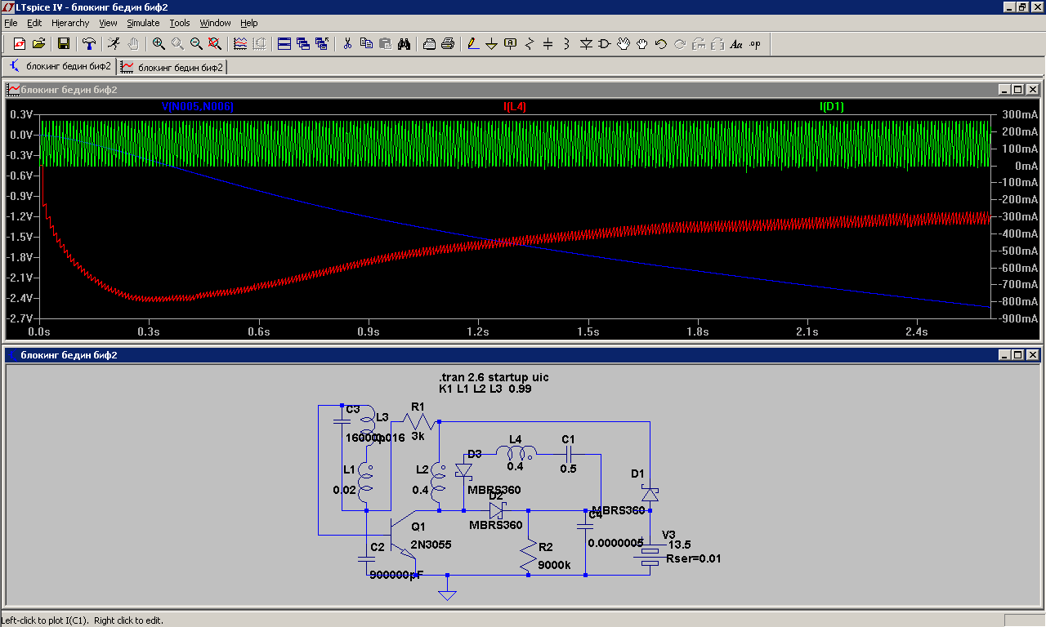1046x627 pixels.
Task: Select the Draw Wire pencil tool
Action: pyautogui.click(x=472, y=44)
